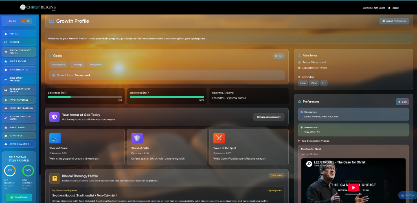This screenshot has width=417, height=203.
Task: Edit the Preferences card
Action: point(402,102)
